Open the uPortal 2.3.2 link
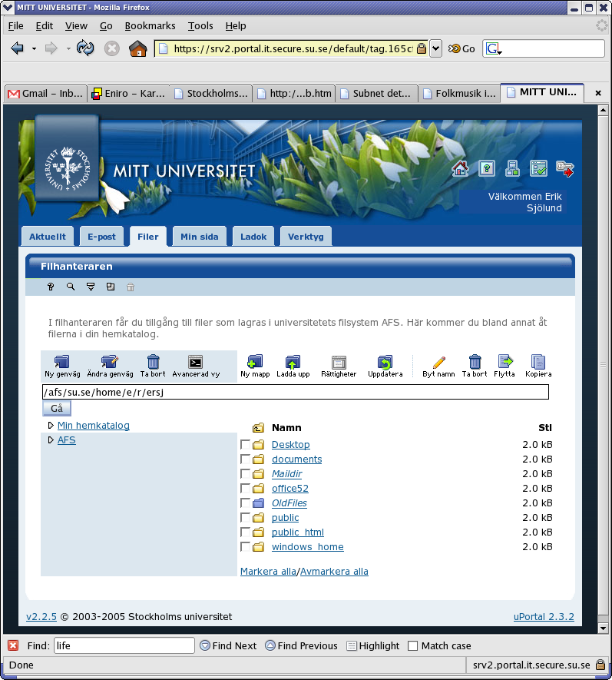612x680 pixels. click(544, 616)
